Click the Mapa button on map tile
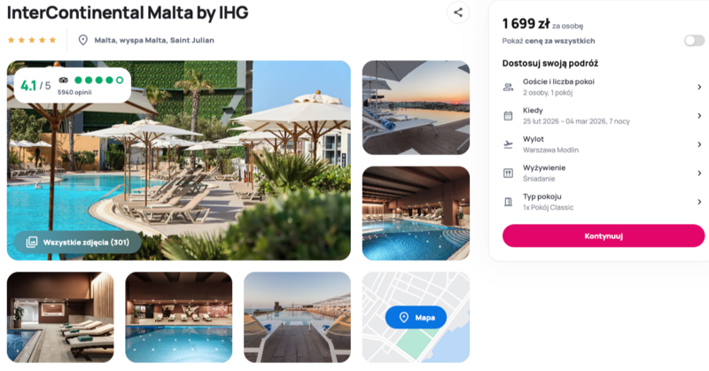 pyautogui.click(x=416, y=318)
